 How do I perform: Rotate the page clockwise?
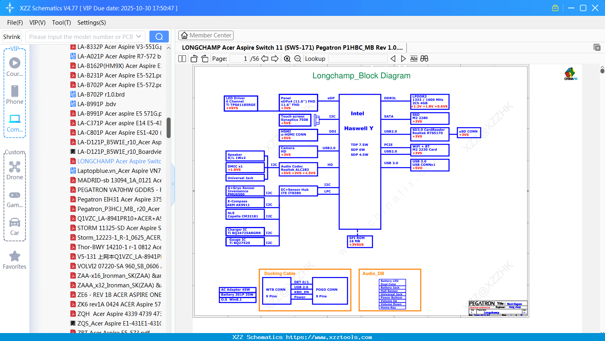205,59
